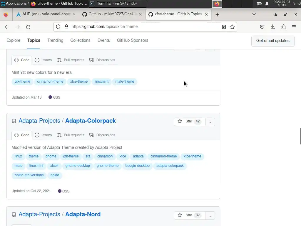This screenshot has width=301, height=226.
Task: Open a new browser tab
Action: 217,14
